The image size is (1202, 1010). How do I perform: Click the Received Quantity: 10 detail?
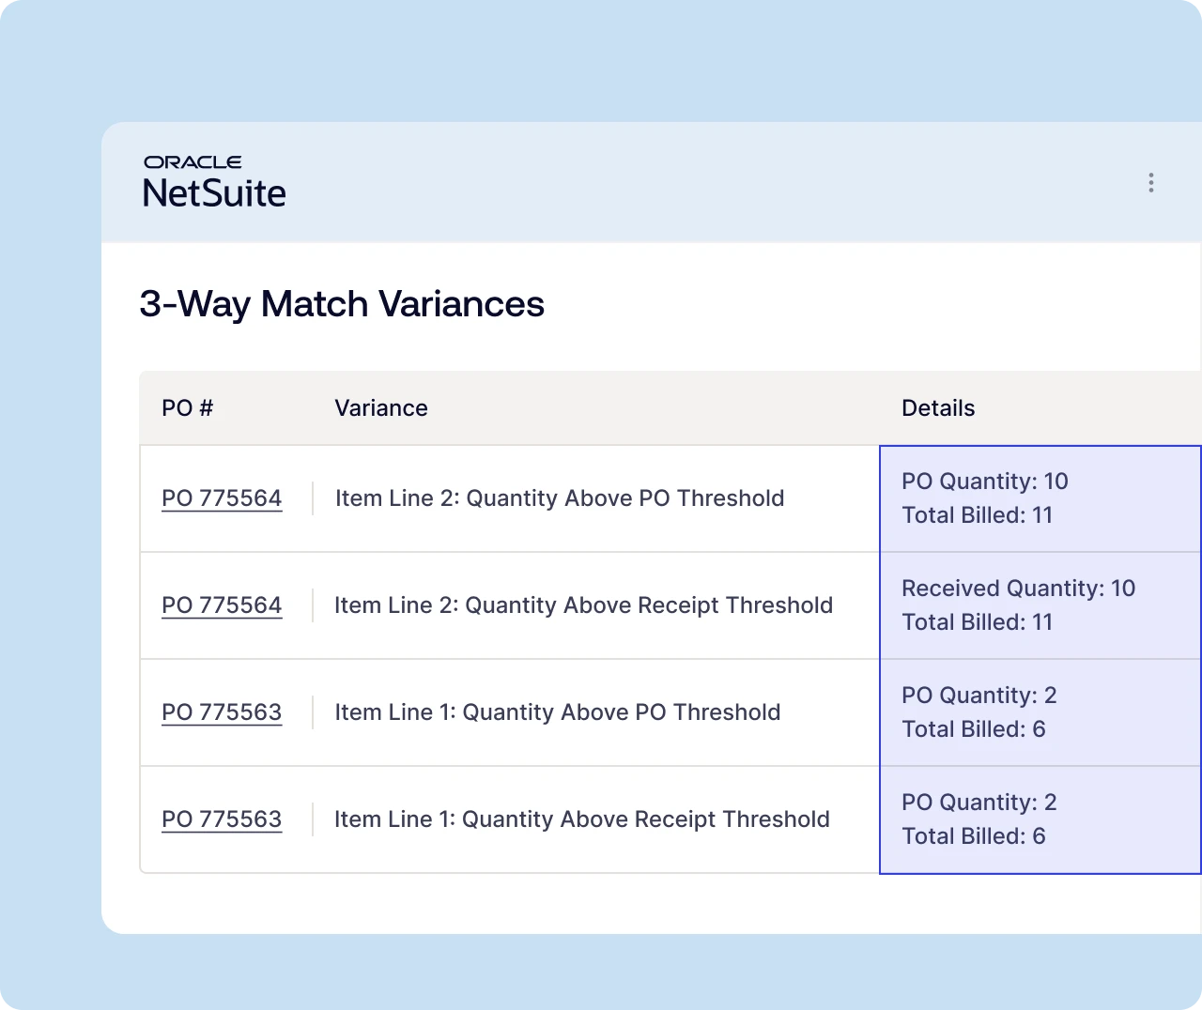[1019, 589]
